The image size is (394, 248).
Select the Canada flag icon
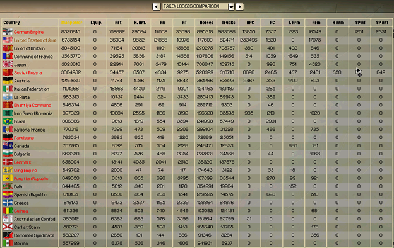pyautogui.click(x=8, y=145)
